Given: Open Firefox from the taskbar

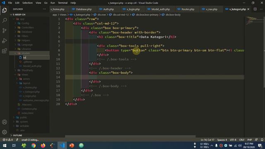Looking at the screenshot, I should pyautogui.click(x=43, y=145).
